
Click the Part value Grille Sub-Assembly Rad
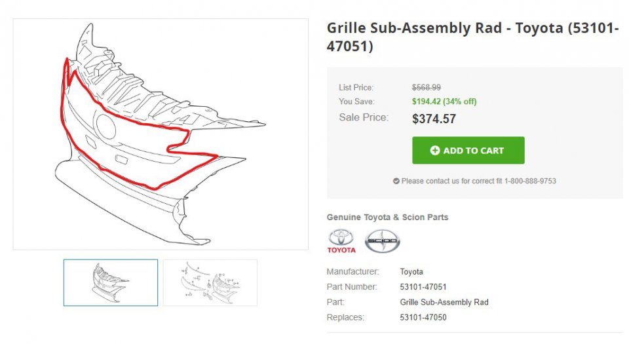(x=444, y=302)
